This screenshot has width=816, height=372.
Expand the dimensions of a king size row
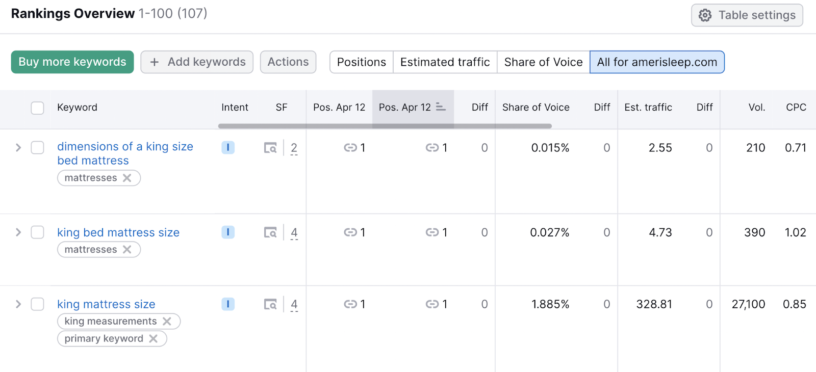click(x=18, y=147)
